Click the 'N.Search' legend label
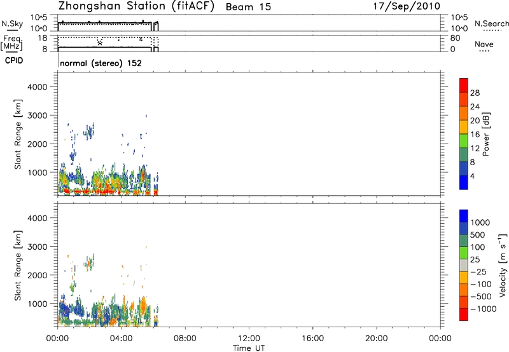Viewport: 509px width, 352px height. [x=491, y=24]
